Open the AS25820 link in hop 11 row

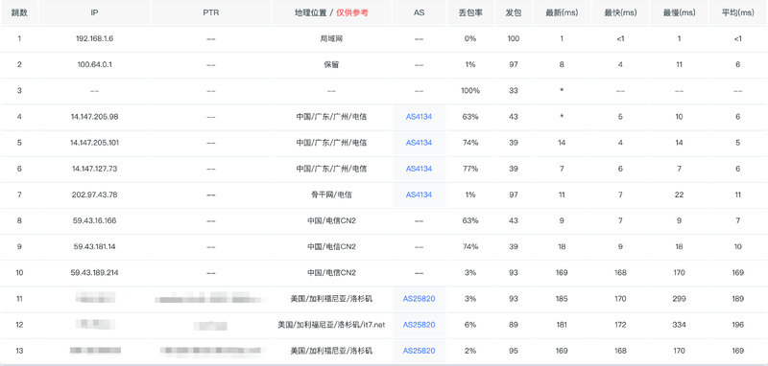419,299
